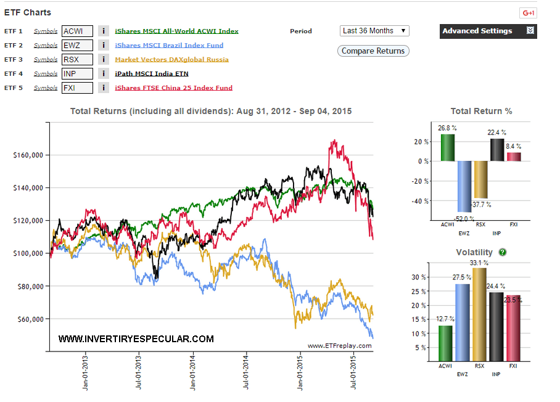Open the Period dropdown Last 36 Months

(374, 31)
